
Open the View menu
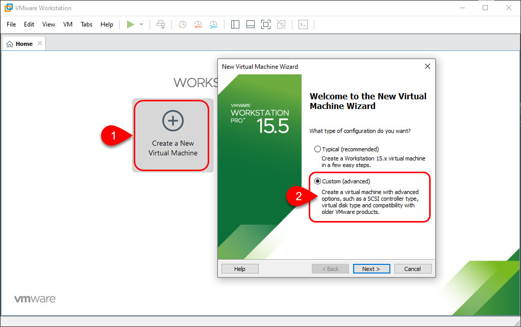tap(48, 24)
